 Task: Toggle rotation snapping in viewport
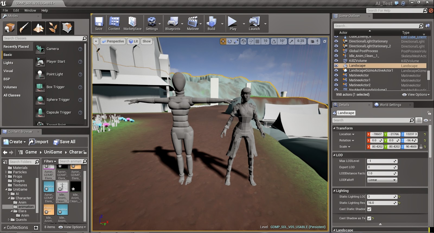pos(274,41)
